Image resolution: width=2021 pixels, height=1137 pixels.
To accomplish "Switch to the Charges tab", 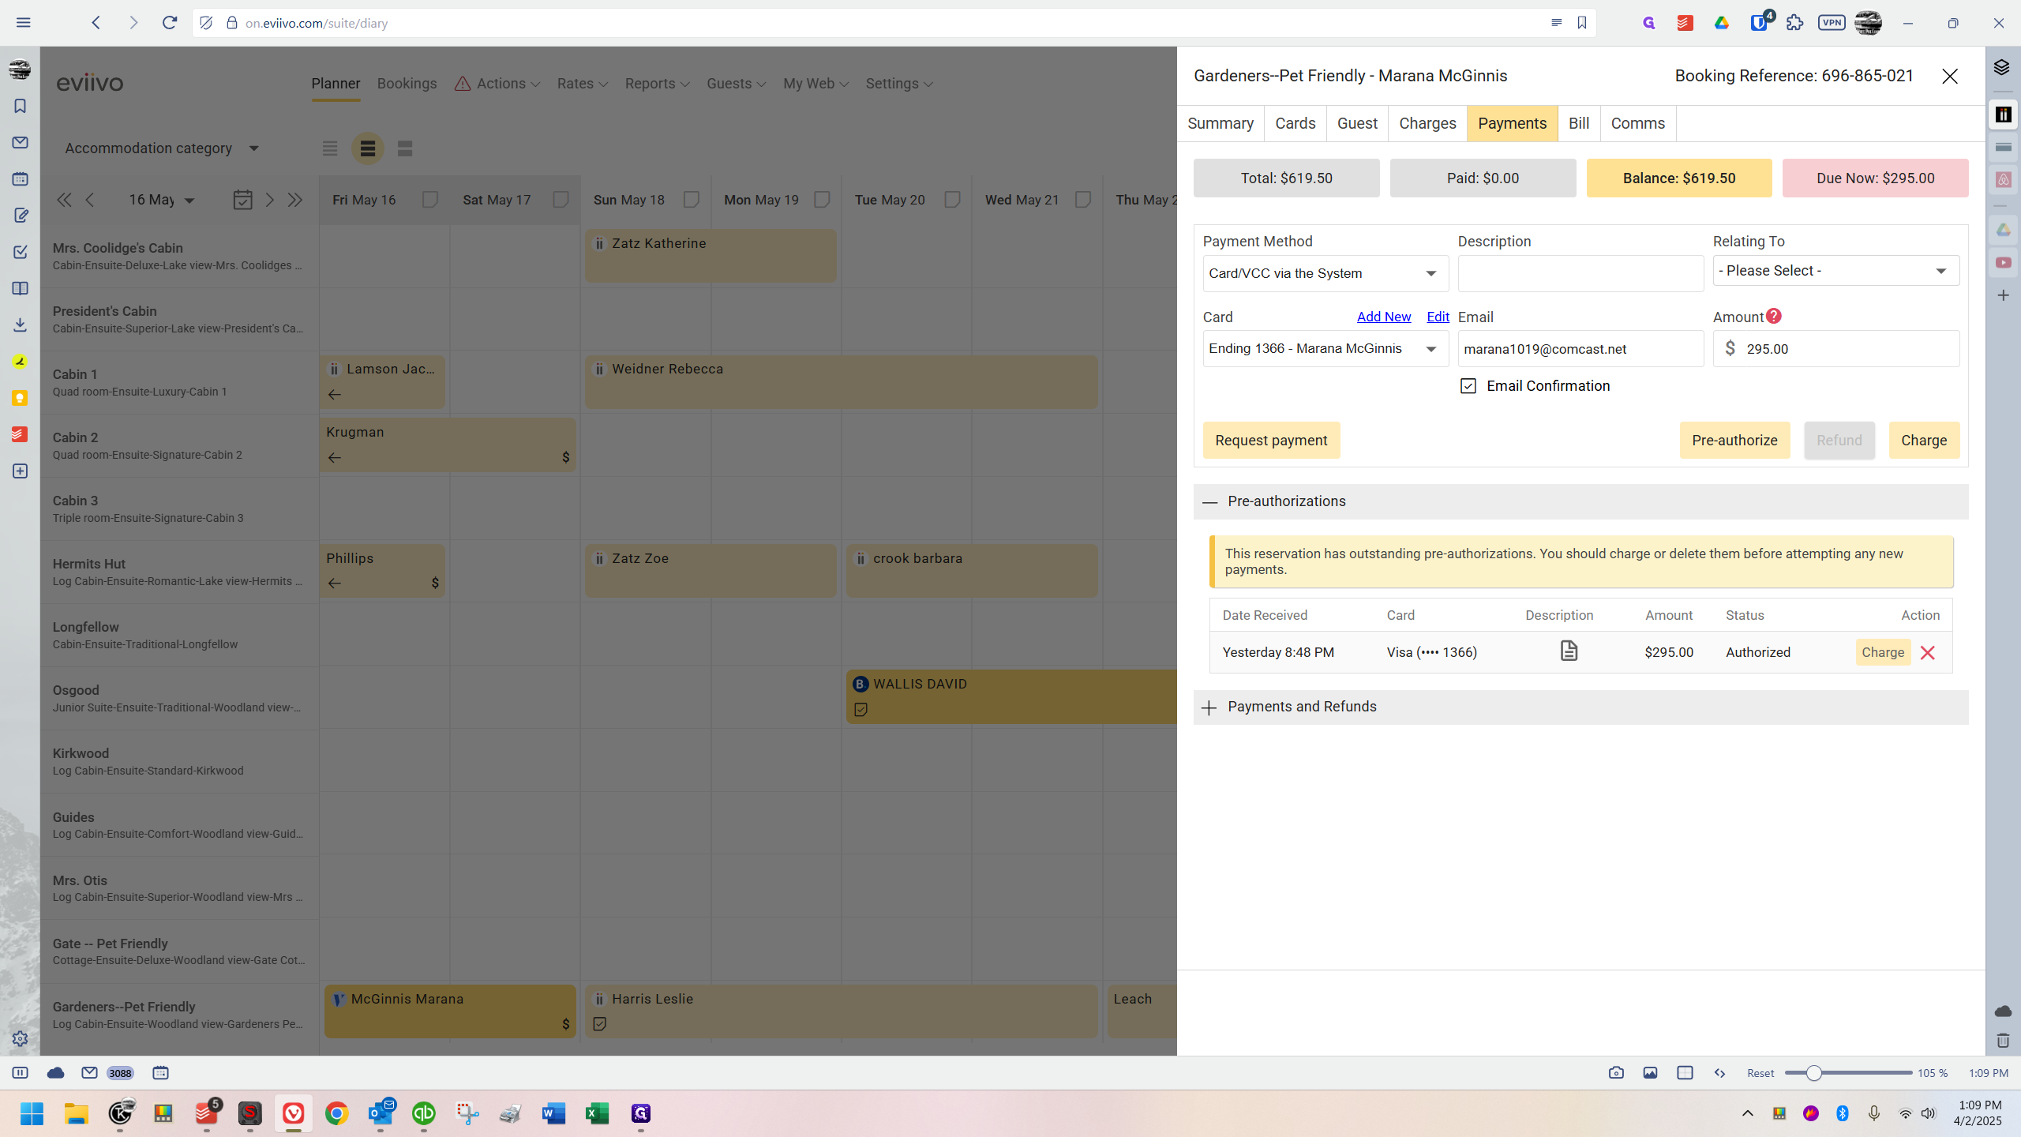I will 1427,124.
